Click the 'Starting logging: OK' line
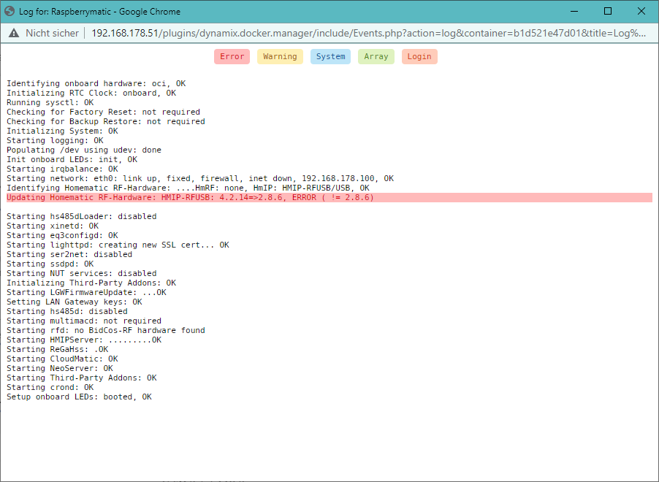 tap(55, 140)
